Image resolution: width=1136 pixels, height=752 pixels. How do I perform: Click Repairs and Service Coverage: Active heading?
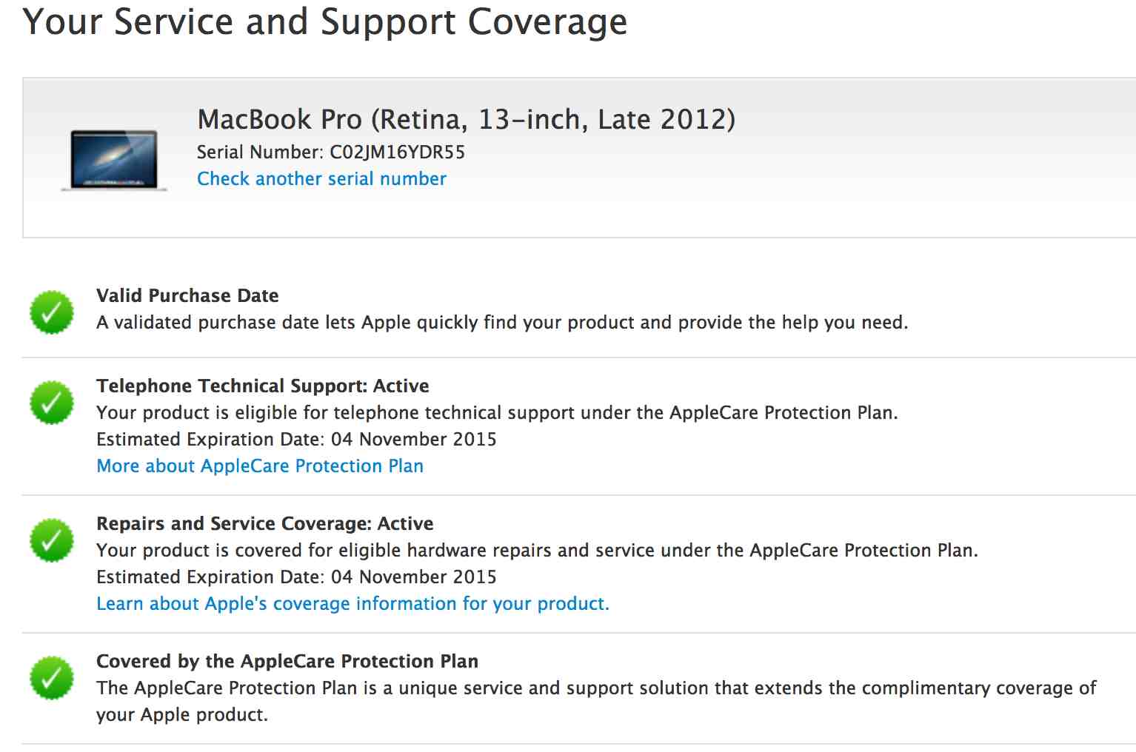[x=265, y=524]
